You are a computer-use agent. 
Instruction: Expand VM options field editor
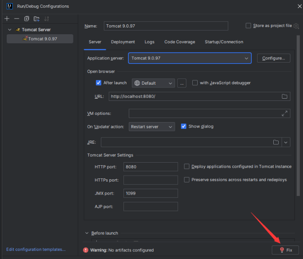pos(285,114)
